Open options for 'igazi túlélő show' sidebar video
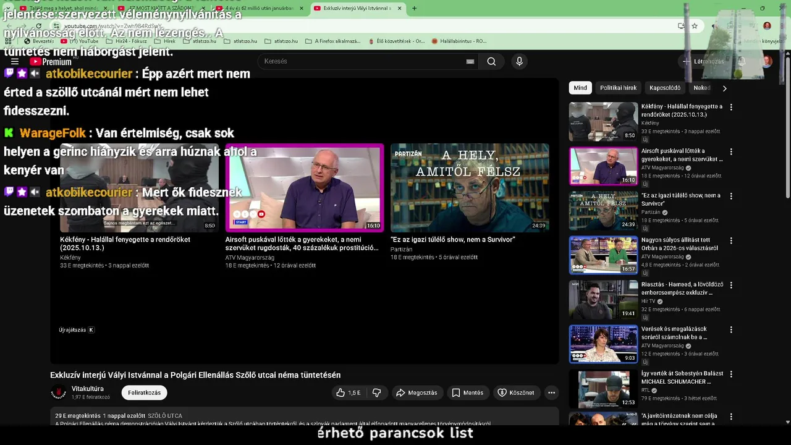This screenshot has height=445, width=791. point(731,196)
